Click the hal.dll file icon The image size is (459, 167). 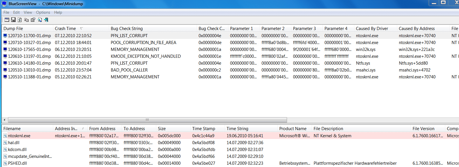point(5,143)
